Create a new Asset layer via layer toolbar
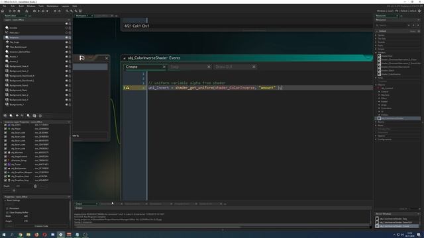424x238 pixels. (x=28, y=116)
